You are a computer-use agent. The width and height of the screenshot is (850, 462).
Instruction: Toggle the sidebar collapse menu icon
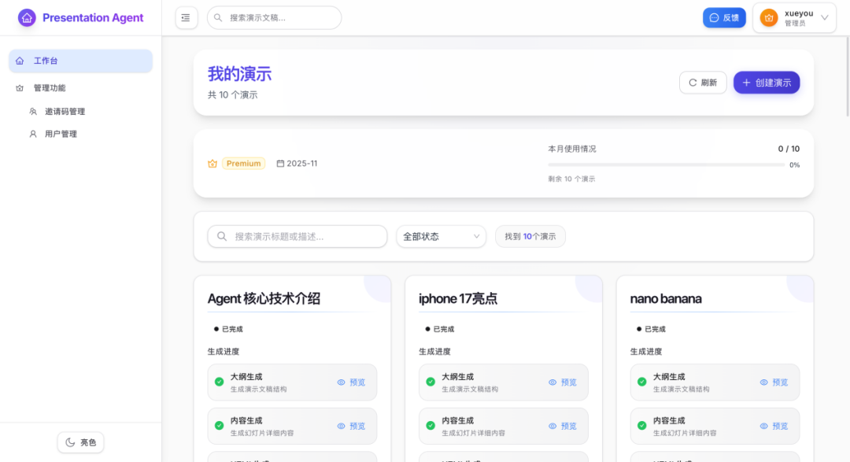click(x=186, y=18)
